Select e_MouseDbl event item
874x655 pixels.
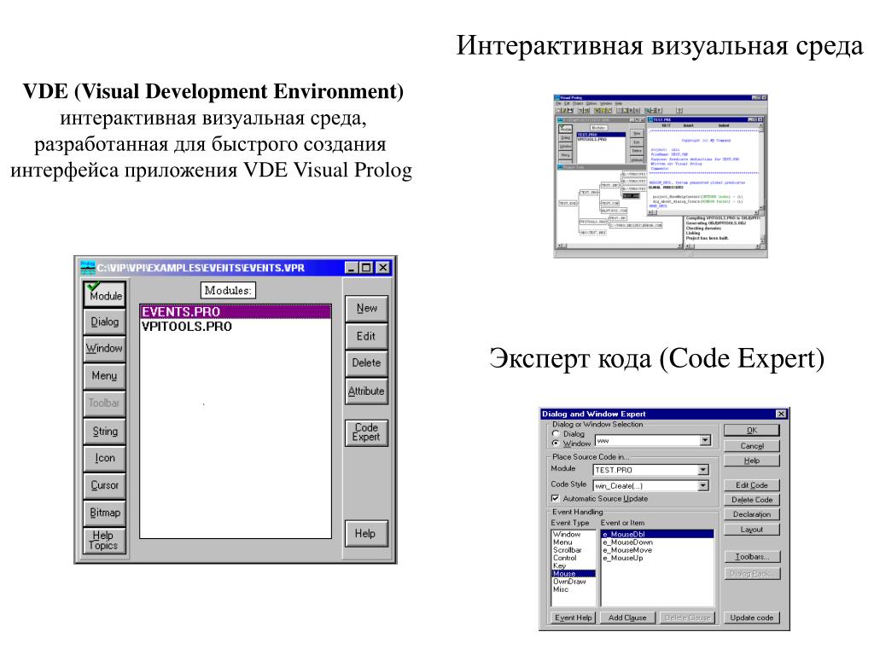click(657, 534)
